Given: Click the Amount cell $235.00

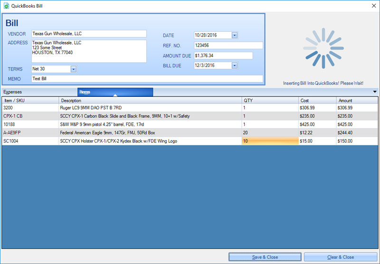Looking at the screenshot, I should 357,116.
